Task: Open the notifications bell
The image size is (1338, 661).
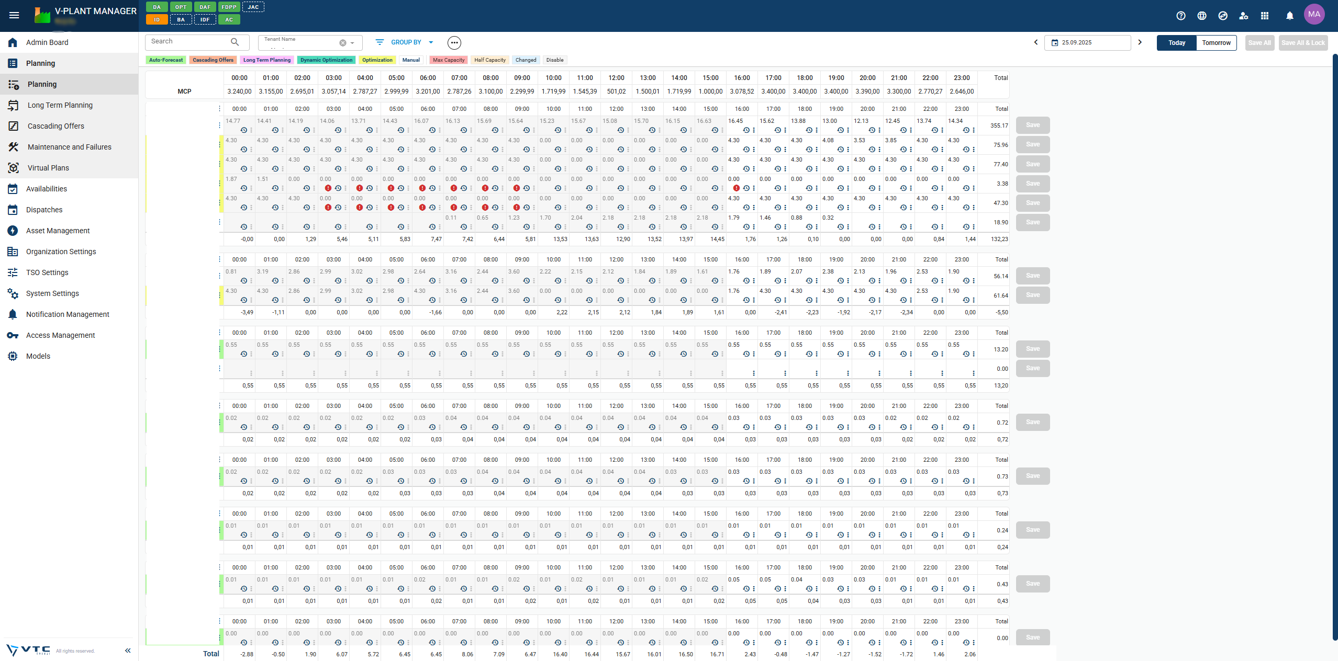Action: [x=1290, y=16]
